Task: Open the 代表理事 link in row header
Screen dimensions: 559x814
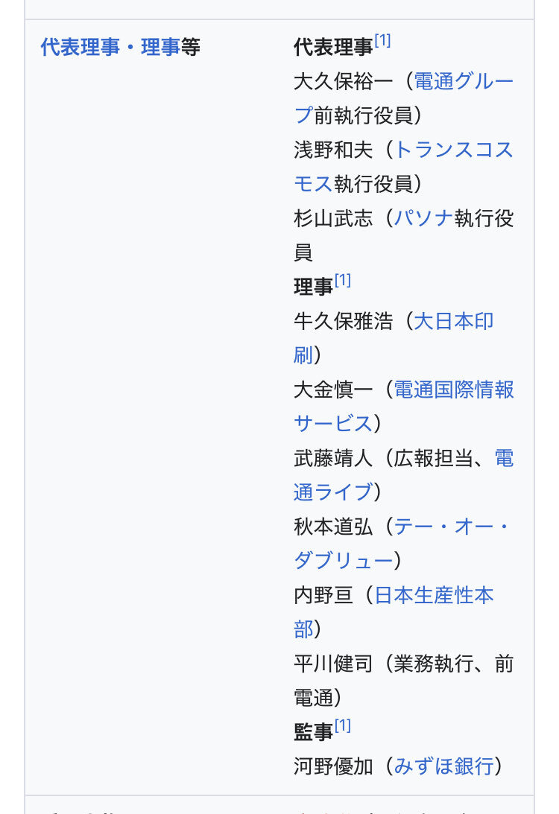Action: [80, 48]
